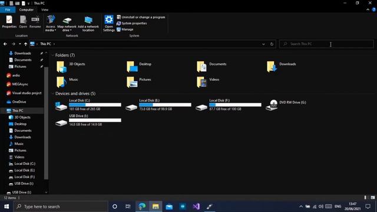Viewport: 377px width, 212px height.
Task: Open pinned Pictures in Quick access
Action: tap(20, 67)
